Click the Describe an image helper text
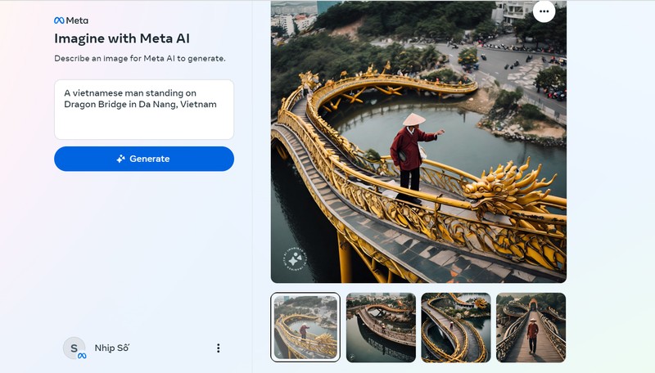The width and height of the screenshot is (655, 373). [139, 59]
